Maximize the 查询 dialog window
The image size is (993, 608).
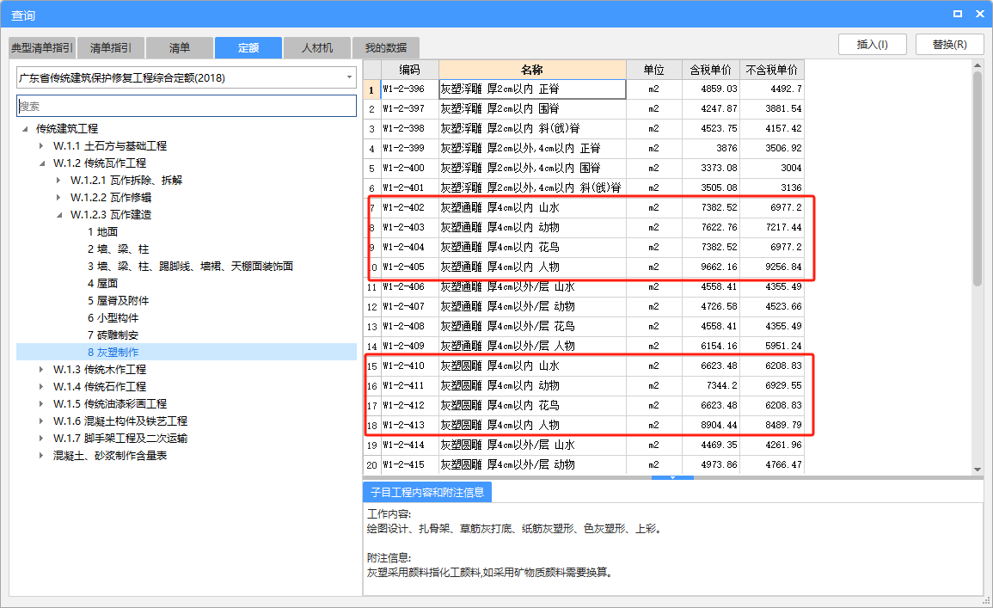click(x=958, y=14)
